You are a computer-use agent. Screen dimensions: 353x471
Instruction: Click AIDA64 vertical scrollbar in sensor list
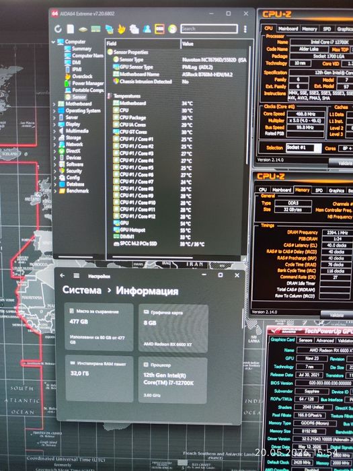[x=248, y=105]
